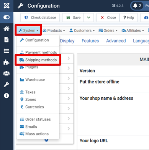Click the Taxes bank building icon
The image size is (149, 150).
click(x=22, y=92)
